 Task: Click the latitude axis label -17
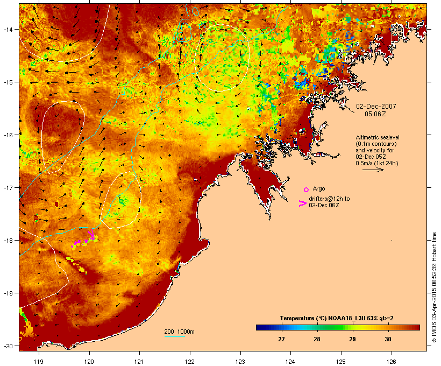8,187
